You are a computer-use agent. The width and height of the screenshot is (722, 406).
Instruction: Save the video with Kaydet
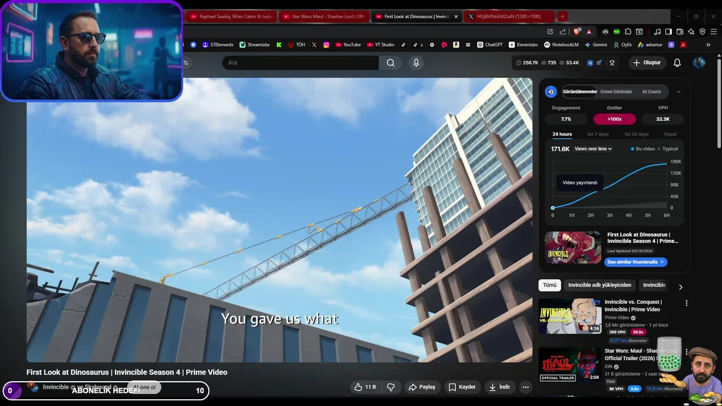pyautogui.click(x=462, y=387)
